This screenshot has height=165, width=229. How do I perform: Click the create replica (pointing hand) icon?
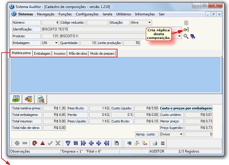click(x=186, y=29)
